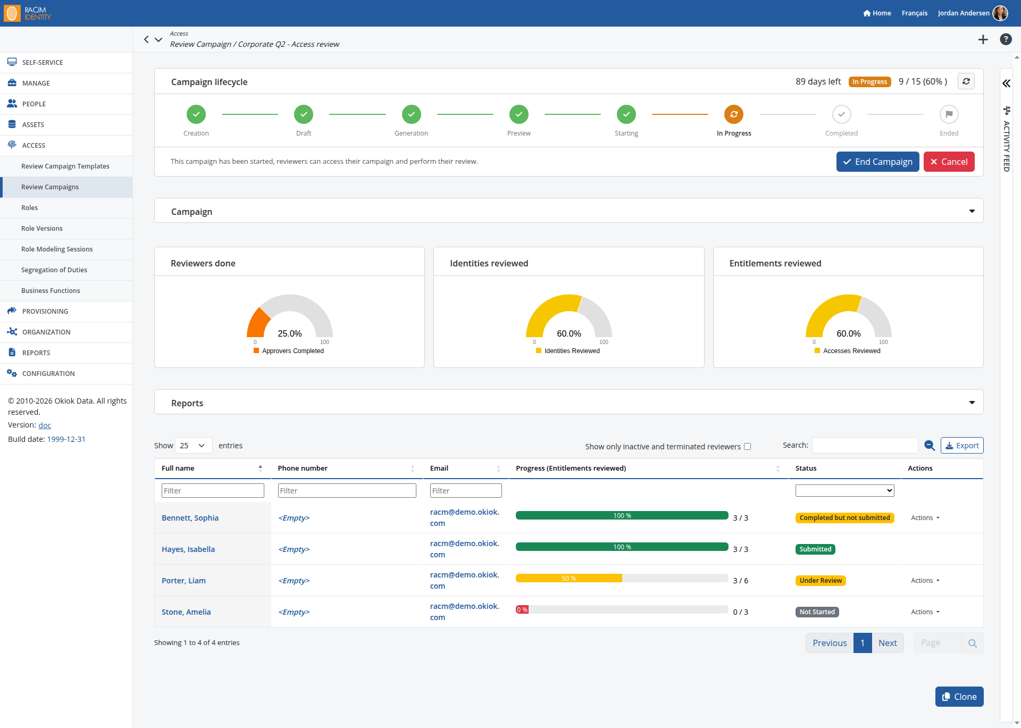1021x728 pixels.
Task: Refresh the campaign lifecycle status
Action: 966,81
